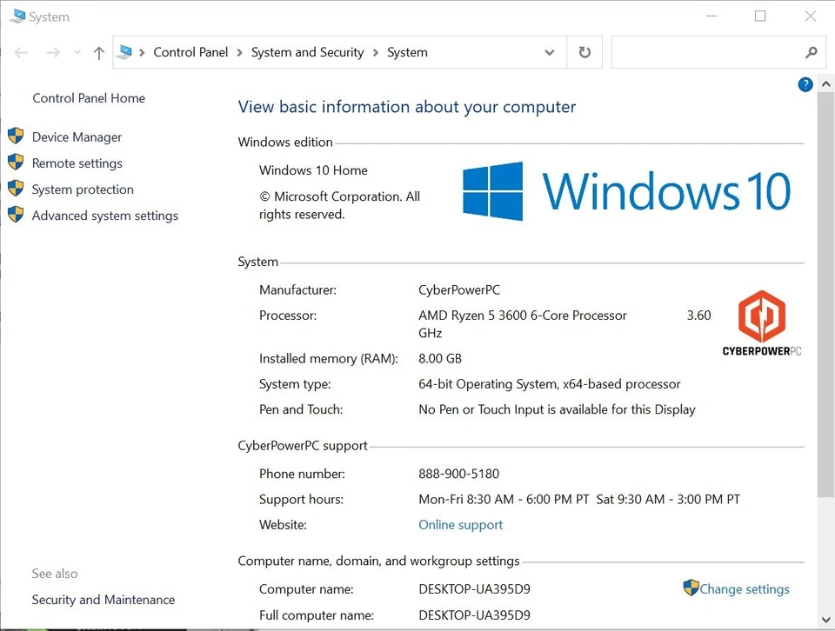Screen dimensions: 835x631
Task: Open the Online support link
Action: point(460,525)
